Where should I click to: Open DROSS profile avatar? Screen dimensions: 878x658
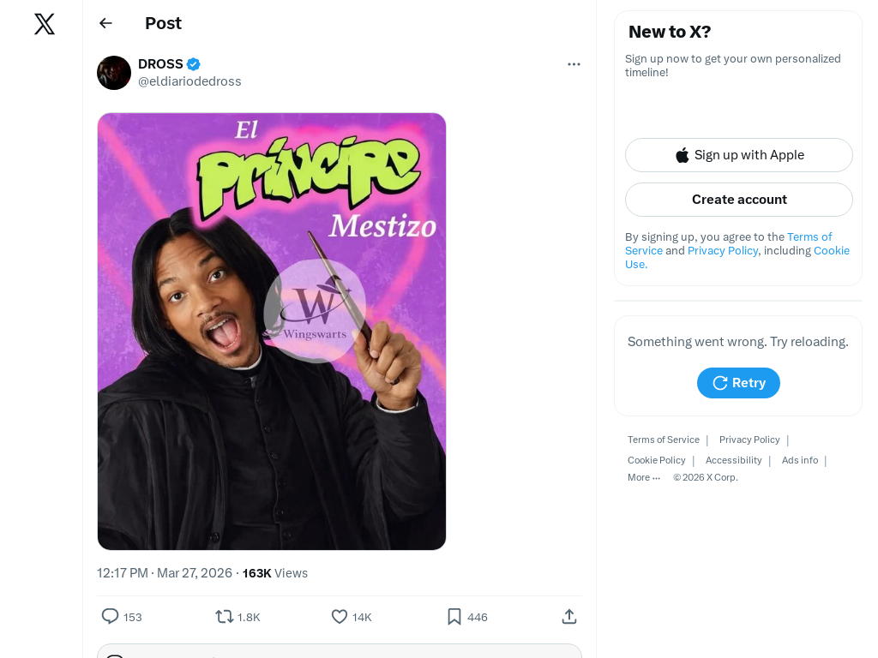114,73
